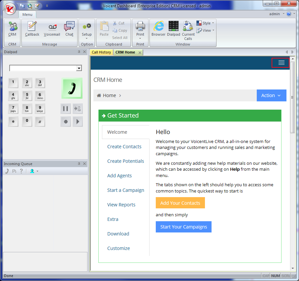Expand the Style dropdown
The image size is (299, 281).
[x=205, y=23]
